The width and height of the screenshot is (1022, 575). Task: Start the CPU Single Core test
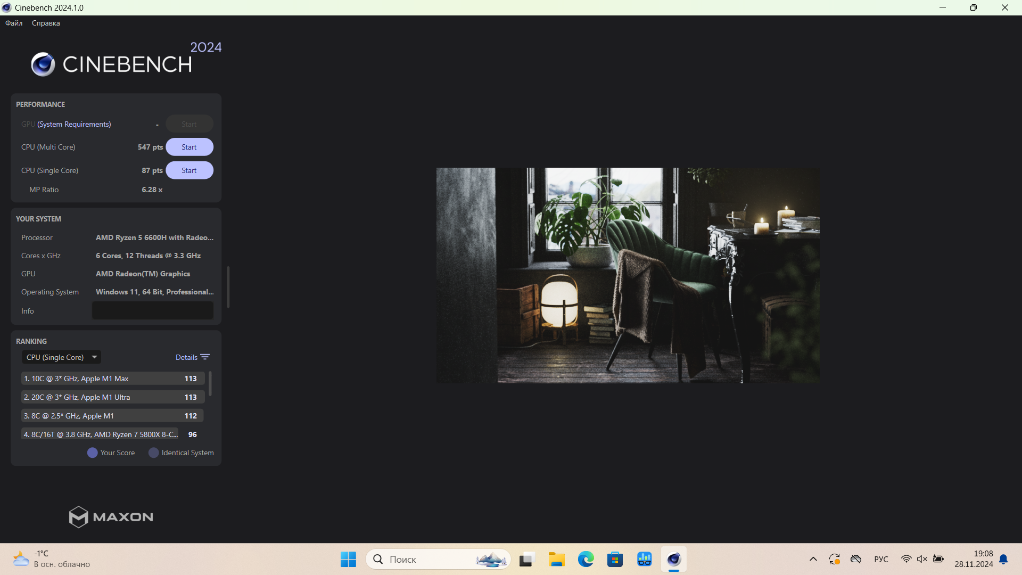189,170
